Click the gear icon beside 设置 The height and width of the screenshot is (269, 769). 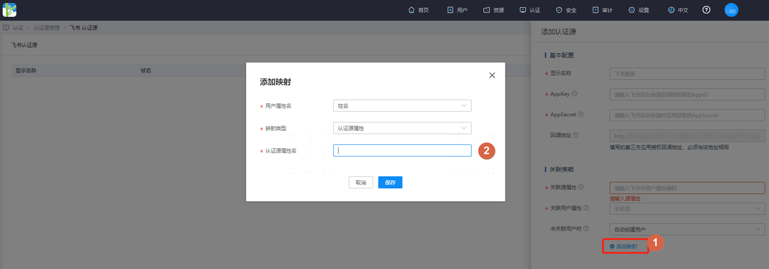pos(632,10)
